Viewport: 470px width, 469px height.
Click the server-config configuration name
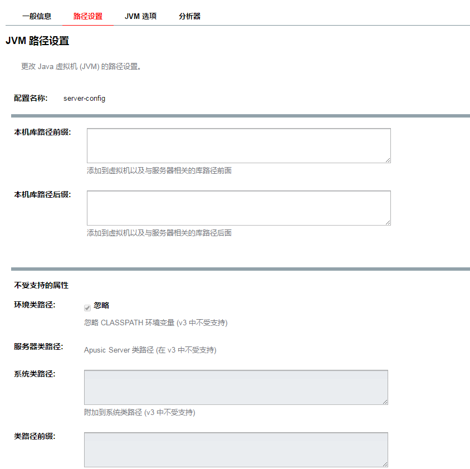84,99
